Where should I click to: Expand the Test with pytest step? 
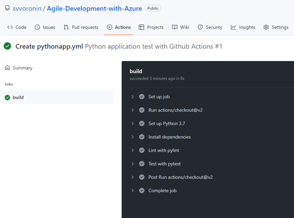click(x=133, y=164)
